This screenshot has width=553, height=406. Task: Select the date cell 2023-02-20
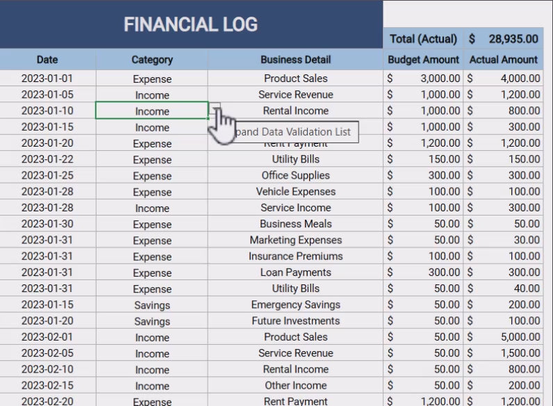click(x=47, y=401)
